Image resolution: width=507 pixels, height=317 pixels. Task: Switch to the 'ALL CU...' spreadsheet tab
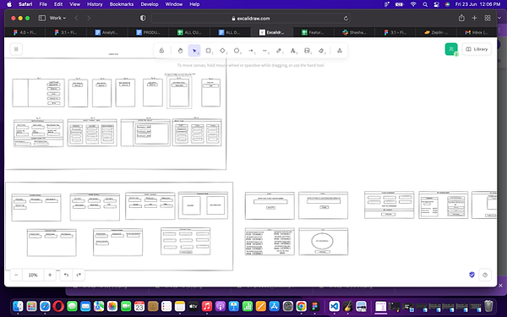pos(189,32)
